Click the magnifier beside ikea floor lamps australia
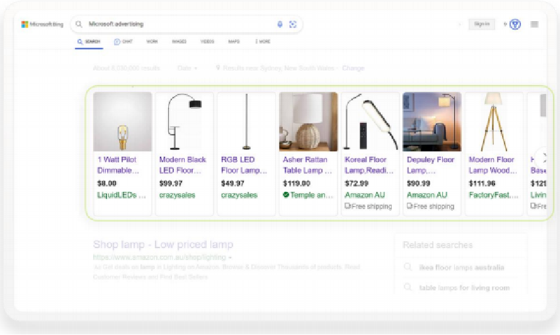Screen dimensions: 560x335 408,268
